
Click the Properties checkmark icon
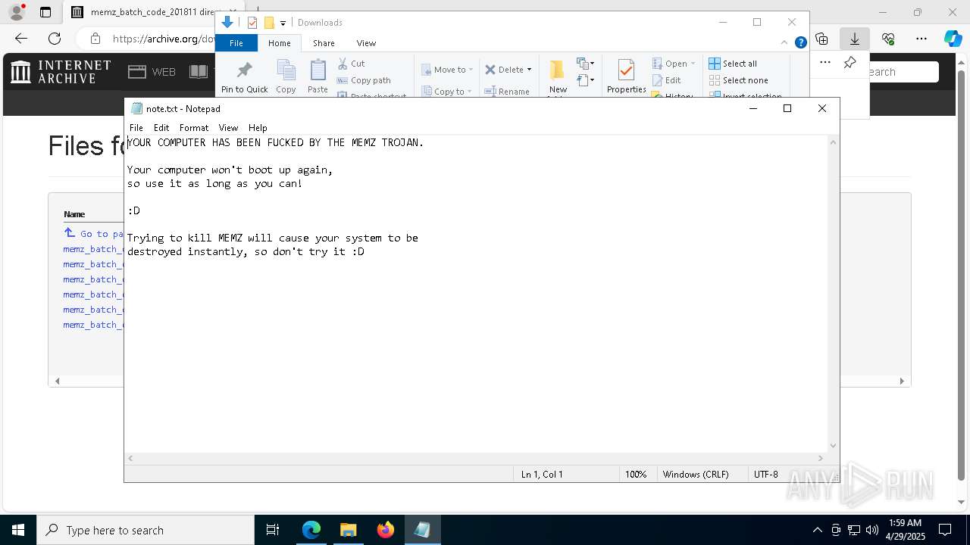coord(626,70)
